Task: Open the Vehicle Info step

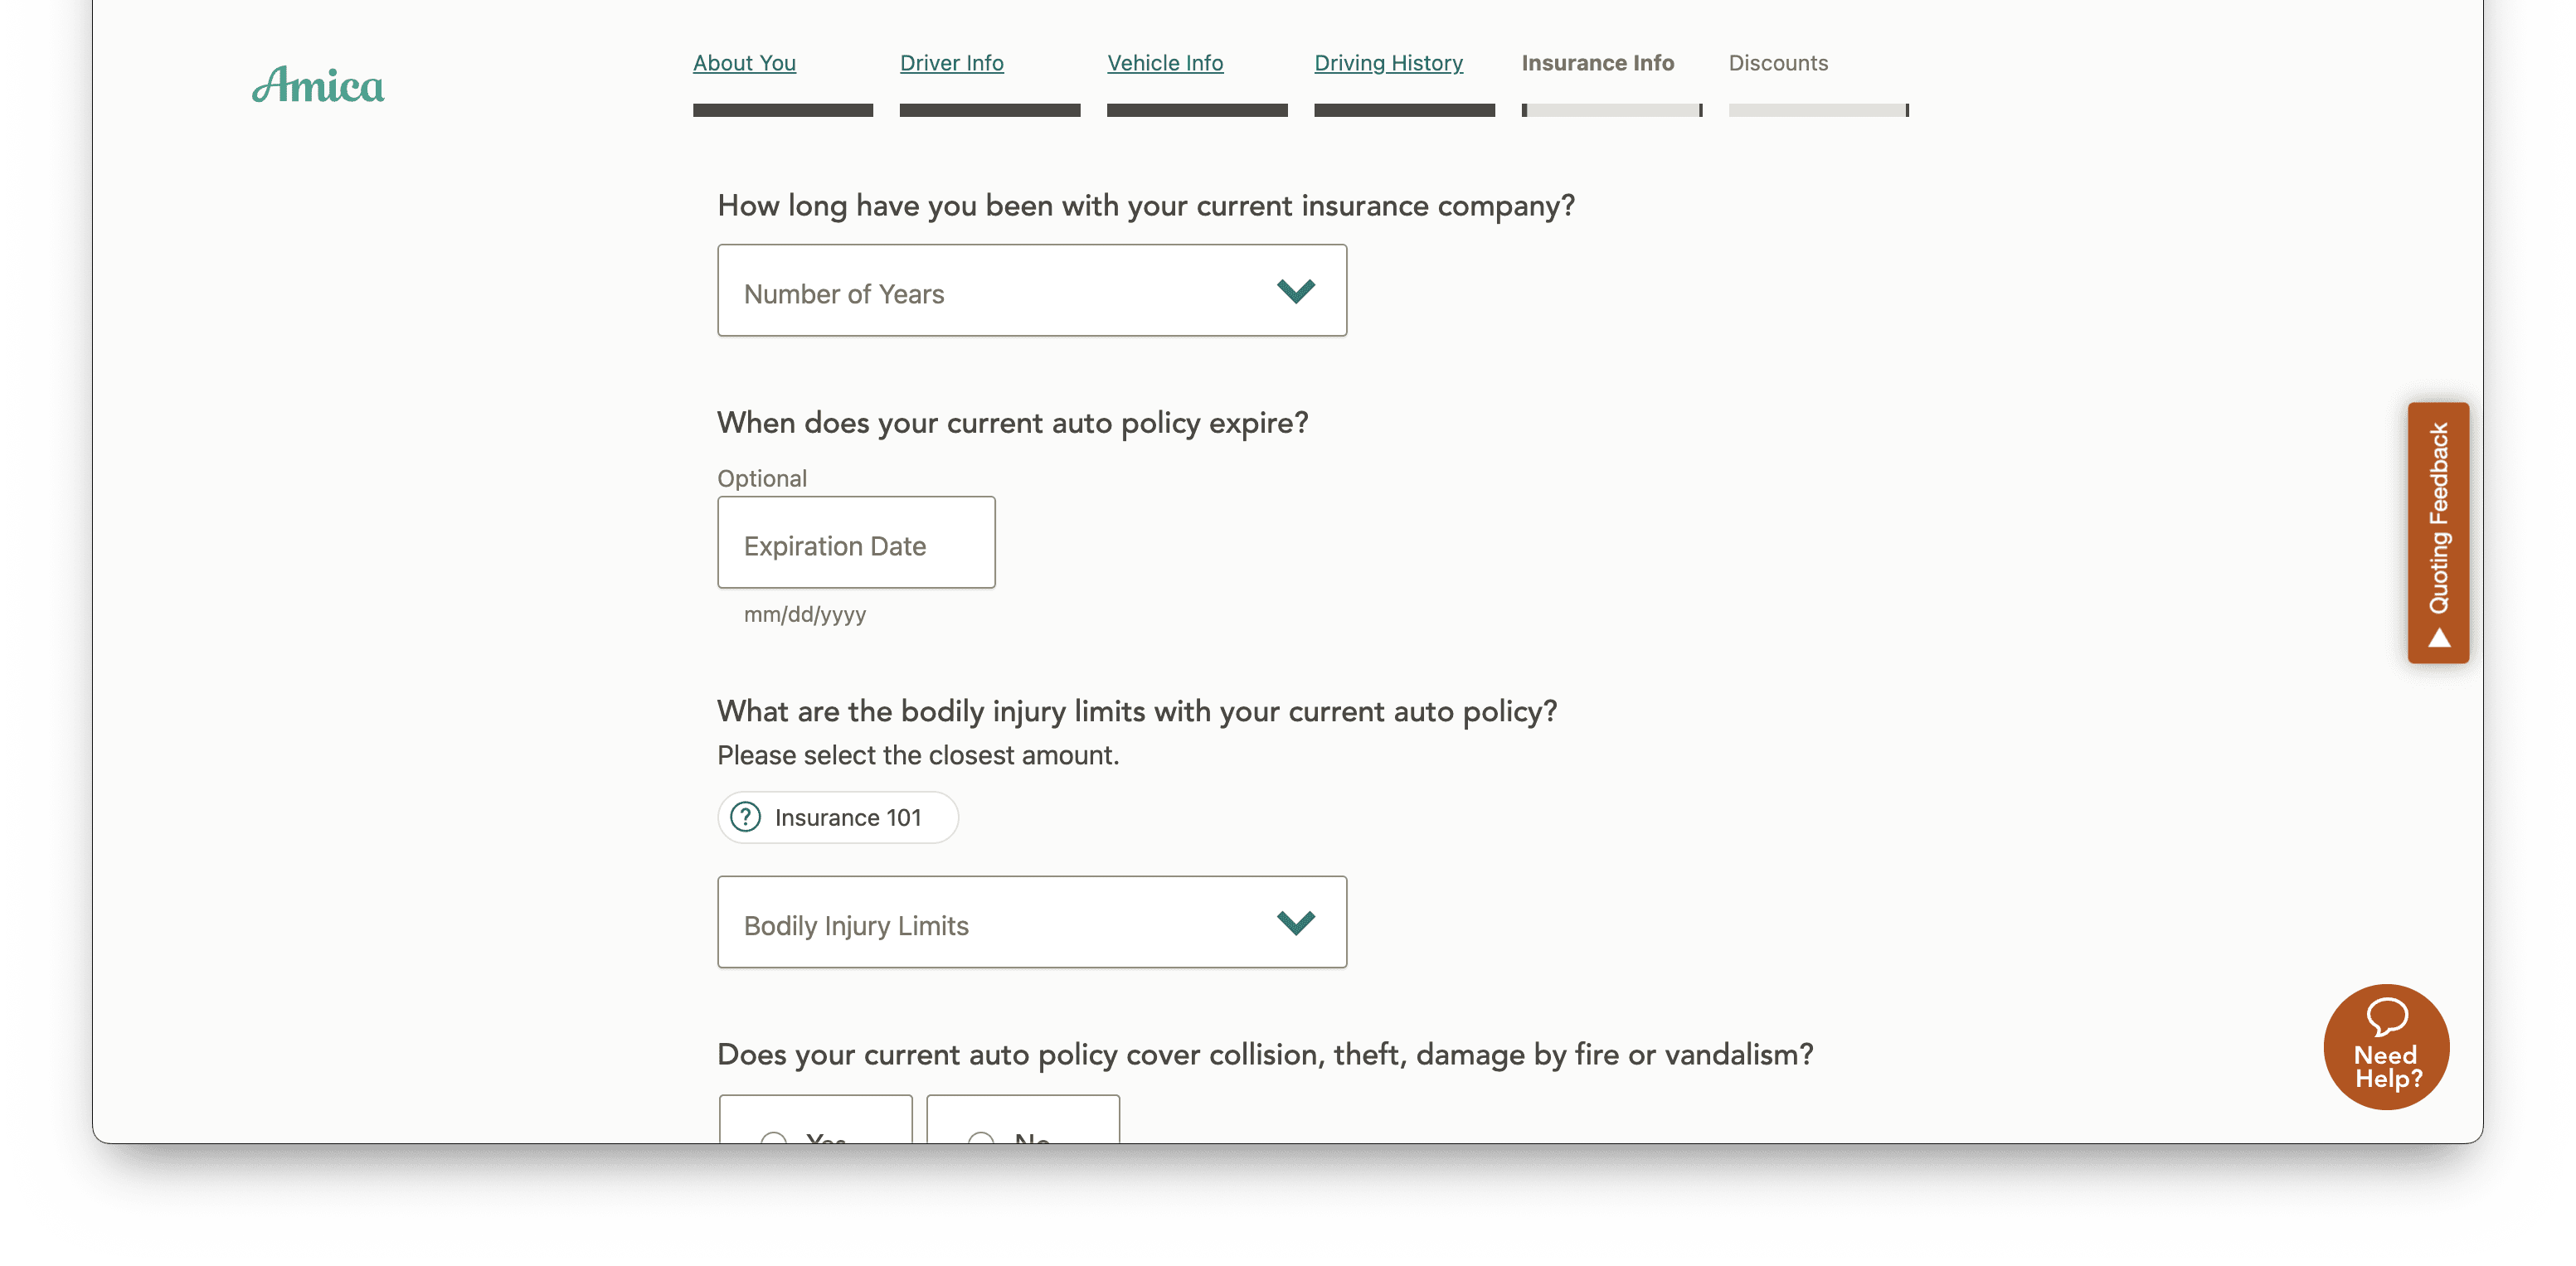Action: coord(1165,63)
